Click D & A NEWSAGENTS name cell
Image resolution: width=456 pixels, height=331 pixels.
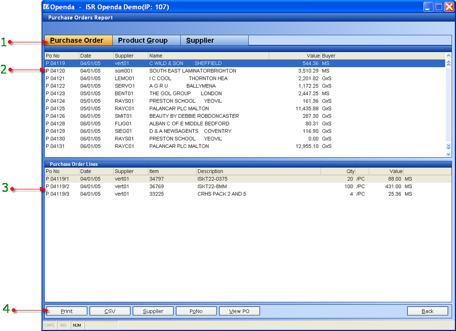[190, 131]
